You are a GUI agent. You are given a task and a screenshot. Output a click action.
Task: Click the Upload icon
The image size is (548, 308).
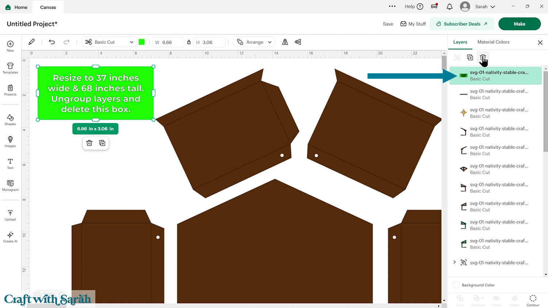pyautogui.click(x=10, y=215)
